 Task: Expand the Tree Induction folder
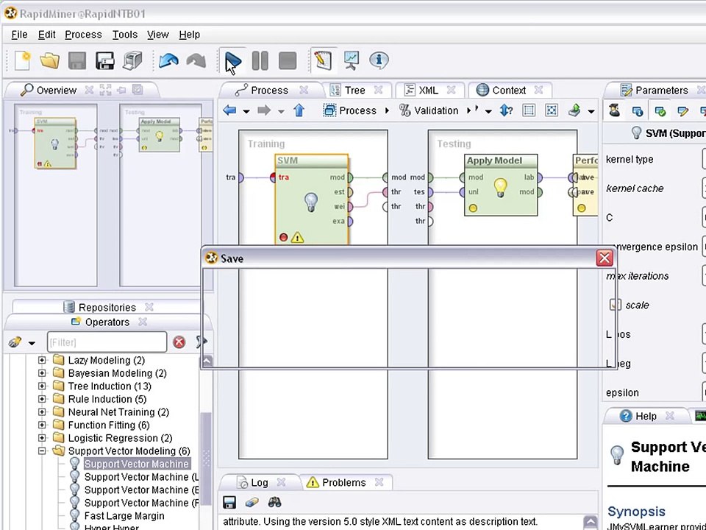pyautogui.click(x=42, y=386)
